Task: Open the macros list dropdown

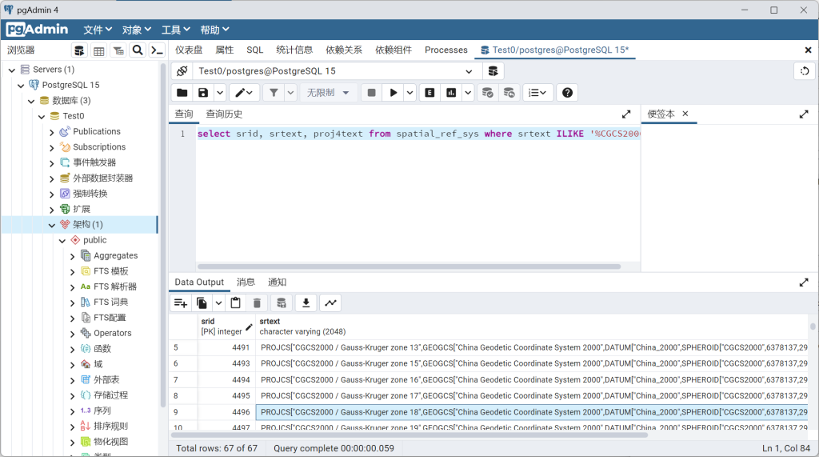Action: pyautogui.click(x=537, y=93)
